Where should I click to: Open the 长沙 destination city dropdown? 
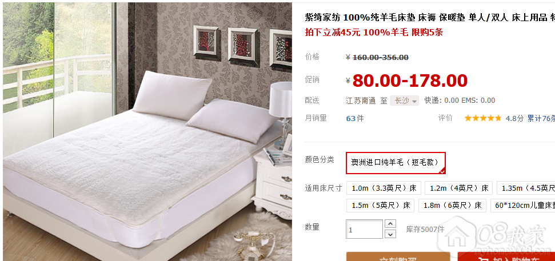point(404,101)
